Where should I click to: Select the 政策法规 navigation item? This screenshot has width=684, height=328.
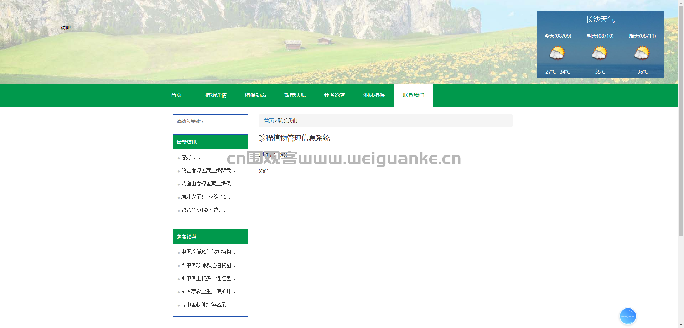point(295,95)
